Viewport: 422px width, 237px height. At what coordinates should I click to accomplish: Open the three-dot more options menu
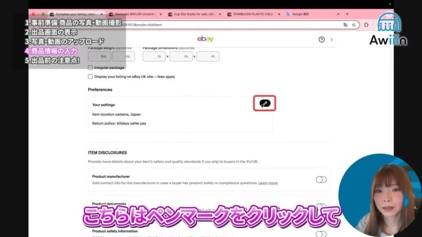pos(332,39)
